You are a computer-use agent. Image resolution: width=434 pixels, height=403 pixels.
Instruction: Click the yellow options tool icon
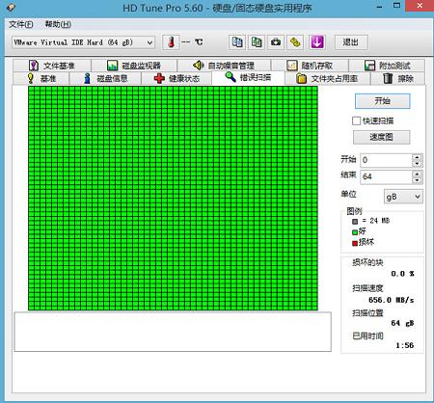(x=295, y=42)
